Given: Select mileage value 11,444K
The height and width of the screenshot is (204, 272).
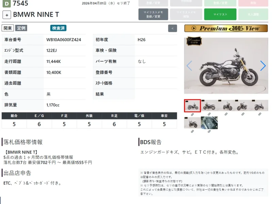Looking at the screenshot, I should (53, 62).
